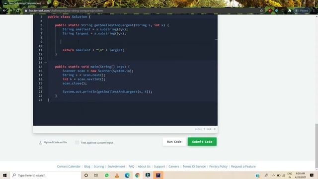Open the Scoring footer link
This screenshot has height=179, width=318.
pos(99,167)
